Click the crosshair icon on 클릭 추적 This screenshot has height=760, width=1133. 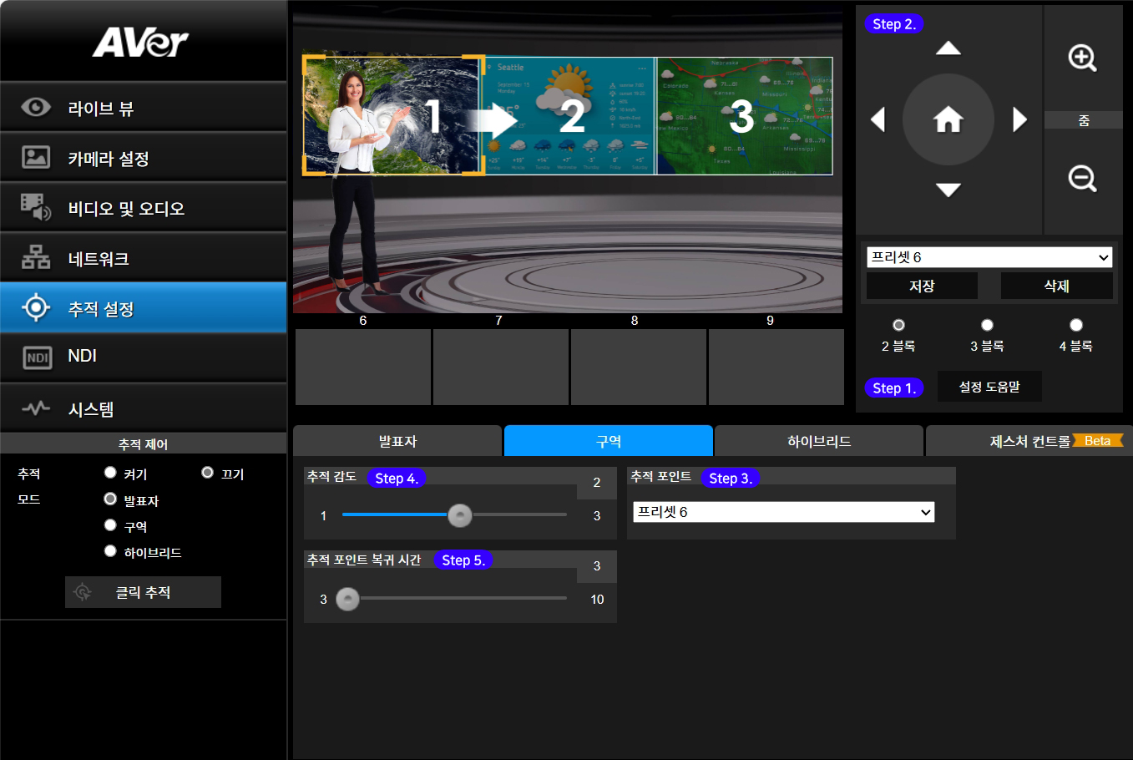83,592
